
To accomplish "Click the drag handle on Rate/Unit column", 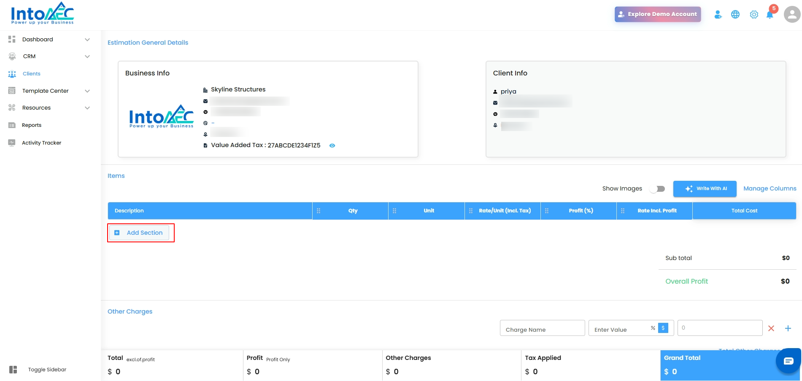I will [471, 211].
